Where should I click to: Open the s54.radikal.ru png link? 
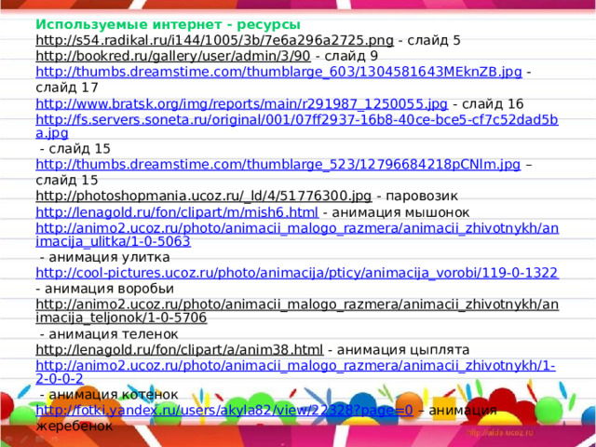coord(215,40)
